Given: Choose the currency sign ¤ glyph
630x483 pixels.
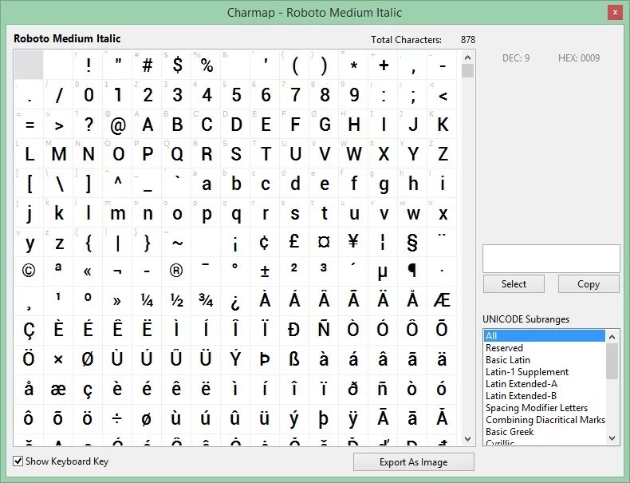Looking at the screenshot, I should point(325,242).
